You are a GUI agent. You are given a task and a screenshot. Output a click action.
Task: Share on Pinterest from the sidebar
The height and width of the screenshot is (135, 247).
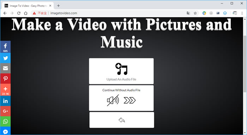click(x=5, y=78)
